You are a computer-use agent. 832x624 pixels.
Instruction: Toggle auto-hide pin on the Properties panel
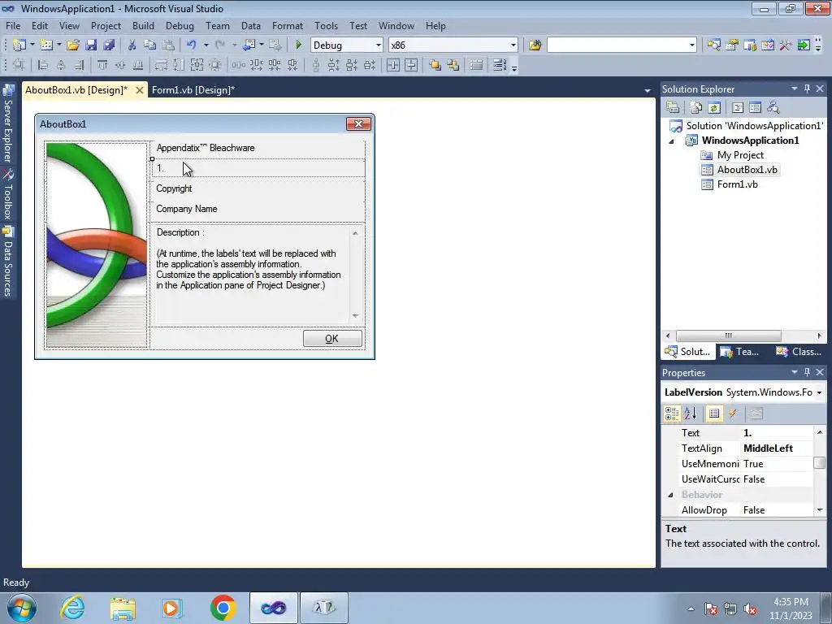pyautogui.click(x=807, y=372)
